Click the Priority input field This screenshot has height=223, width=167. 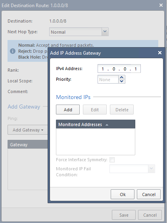108,79
